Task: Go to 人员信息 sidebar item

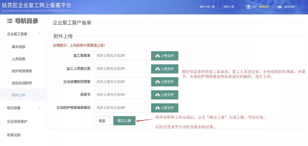Action: point(19,59)
